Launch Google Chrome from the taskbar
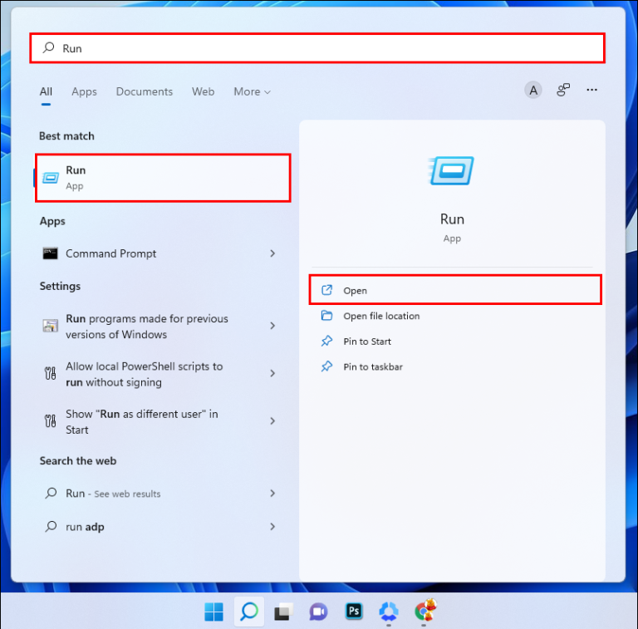Screen dimensions: 638x629 coord(425,610)
